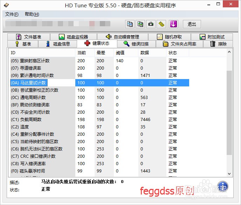Click the data value 7446

tap(145, 120)
